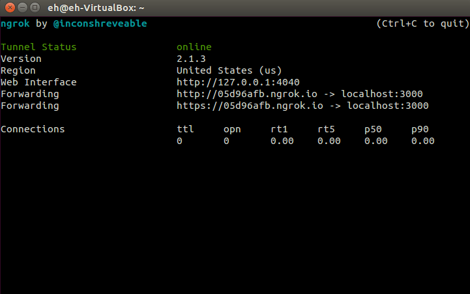Viewport: 470px width, 294px height.
Task: Click the Tunnel Status label
Action: 38,47
